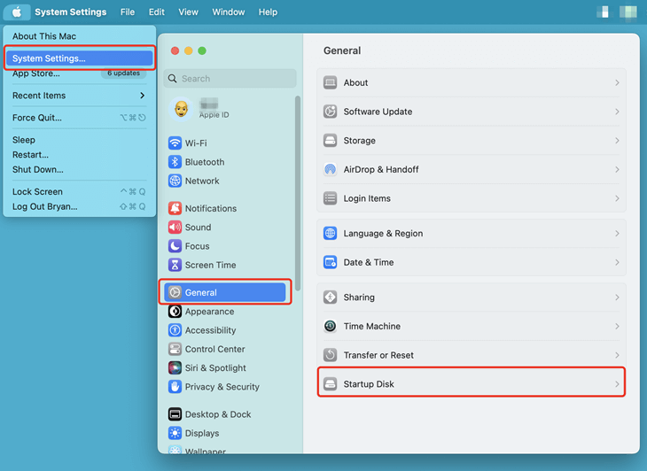The width and height of the screenshot is (647, 471).
Task: Expand the Software Update row chevron
Action: pos(617,112)
